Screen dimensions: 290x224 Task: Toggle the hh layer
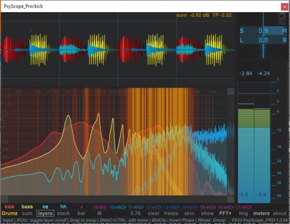(x=63, y=207)
